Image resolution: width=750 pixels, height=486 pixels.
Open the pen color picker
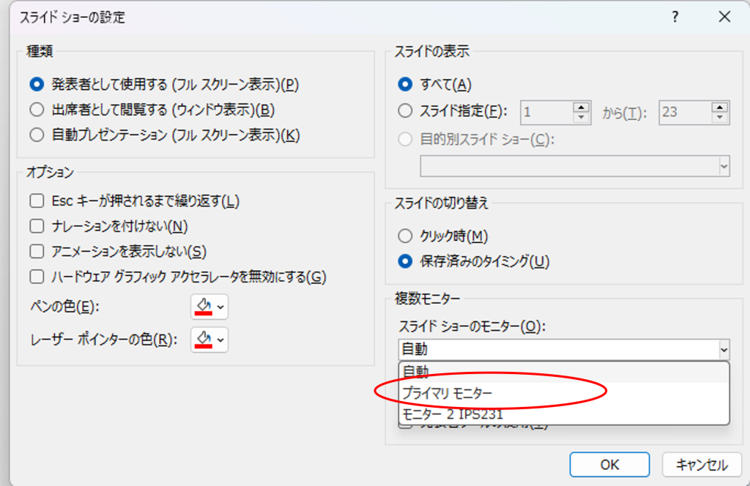(209, 306)
